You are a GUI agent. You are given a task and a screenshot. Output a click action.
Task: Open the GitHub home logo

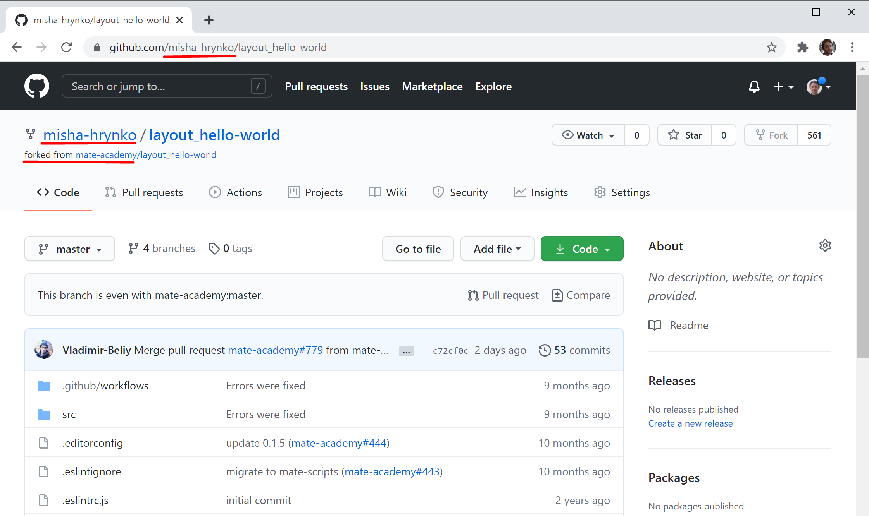37,86
